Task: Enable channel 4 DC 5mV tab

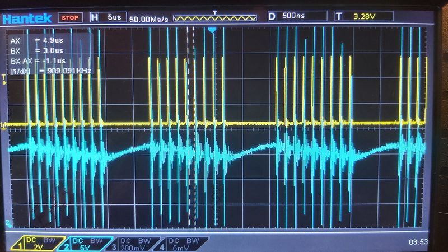Action: [181, 244]
